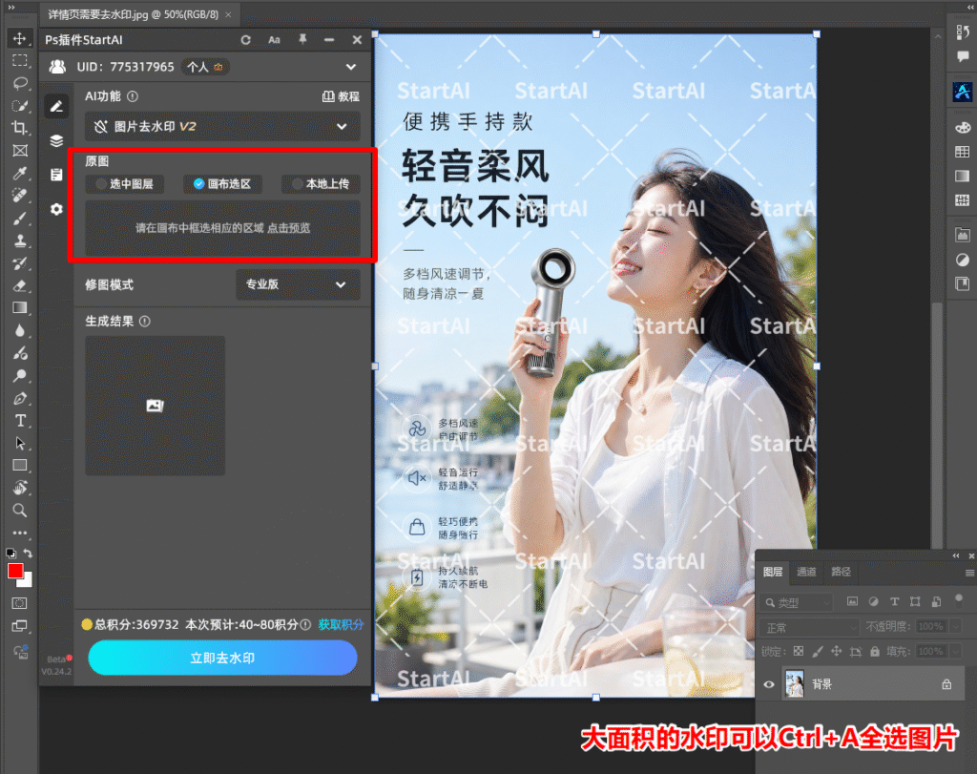Open 修图模式 专业版 dropdown
Image resolution: width=977 pixels, height=774 pixels.
298,284
